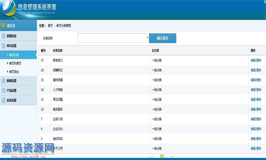Click the document icon next to 系统设置
Screen dimensions: 266x160
tap(3, 101)
